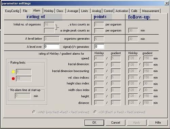Click the vel. class indices gradient points field
This screenshot has height=129, width=170.
pyautogui.click(x=116, y=77)
